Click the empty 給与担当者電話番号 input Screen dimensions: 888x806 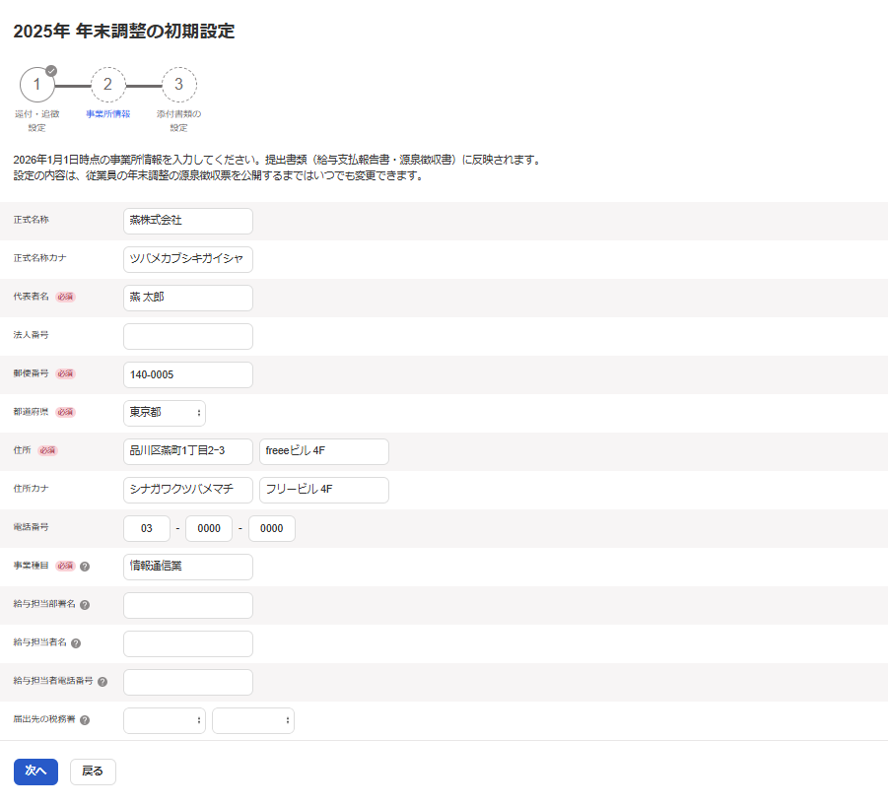point(188,682)
